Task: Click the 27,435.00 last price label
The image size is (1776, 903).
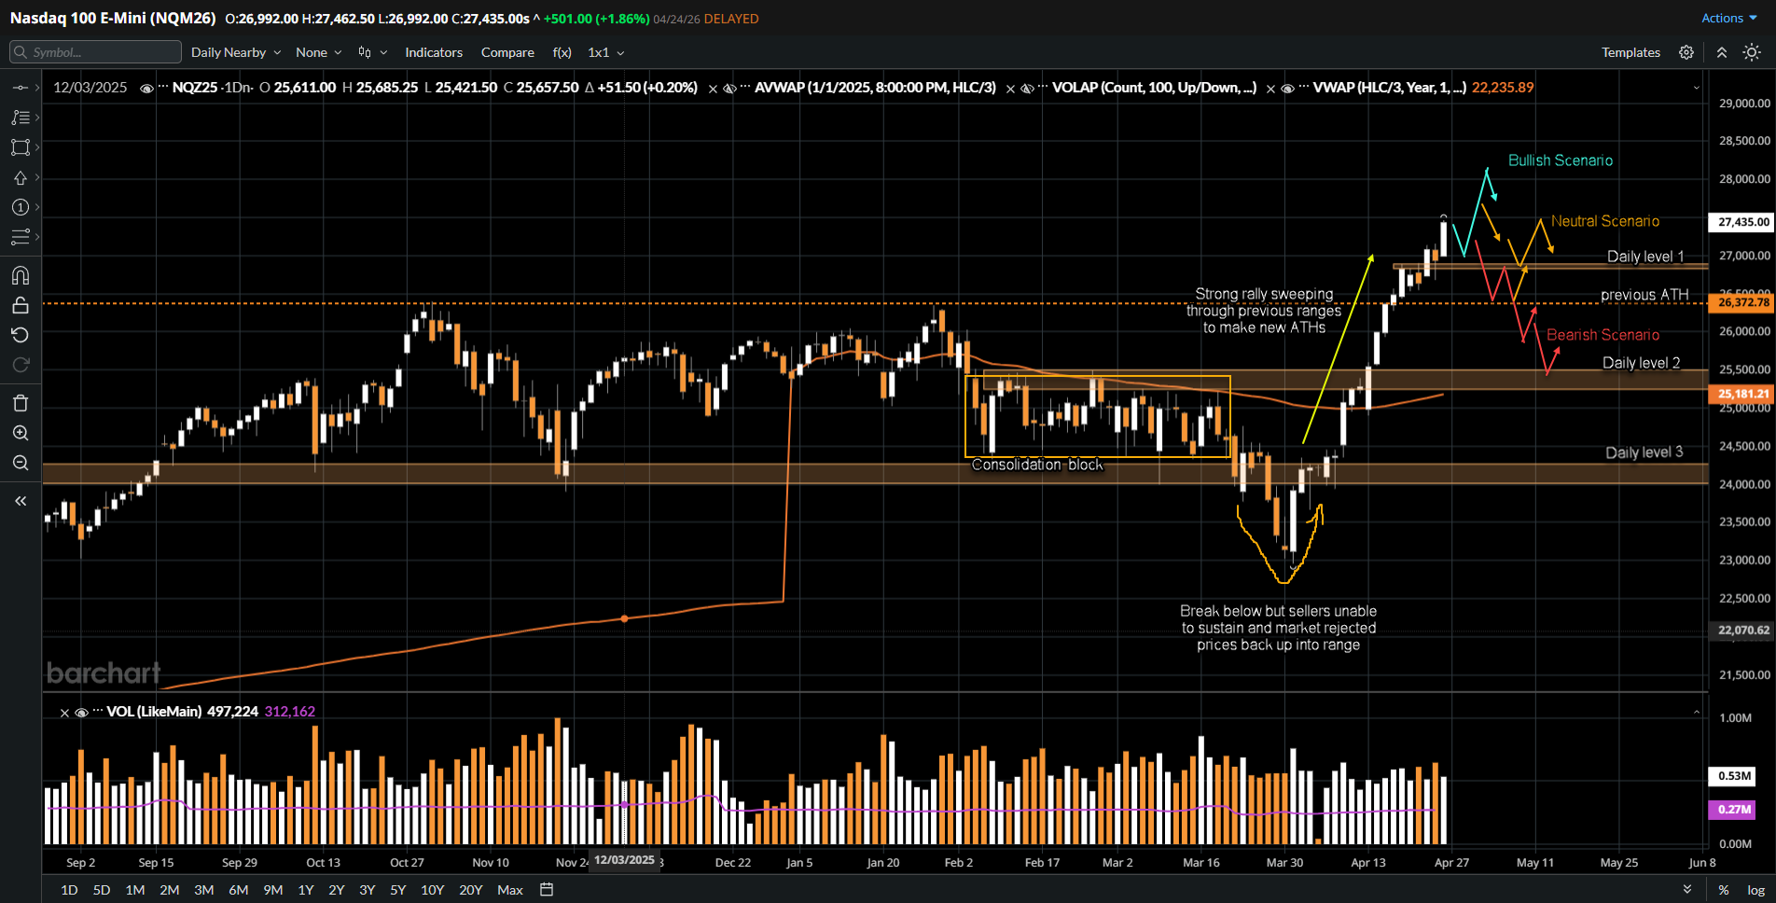Action: click(1741, 222)
